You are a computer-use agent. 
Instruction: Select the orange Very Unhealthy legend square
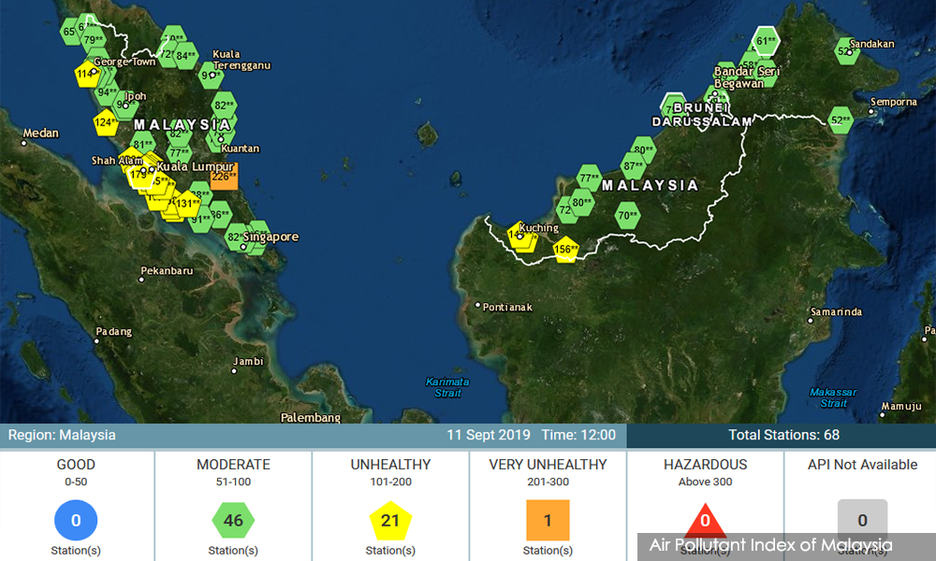click(x=548, y=521)
